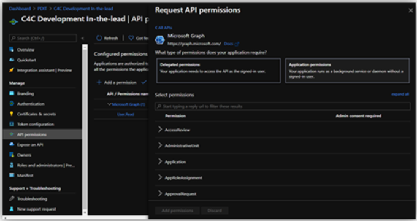Image resolution: width=417 pixels, height=221 pixels.
Task: Click the Branding icon
Action: pyautogui.click(x=12, y=93)
